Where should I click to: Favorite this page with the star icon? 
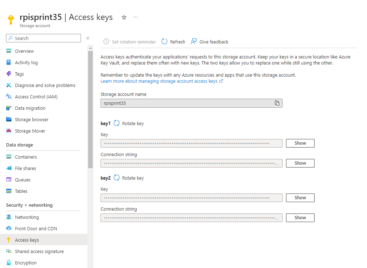pos(124,17)
